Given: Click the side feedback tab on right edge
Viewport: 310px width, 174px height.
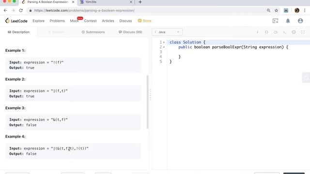Looking at the screenshot, I should (x=306, y=77).
